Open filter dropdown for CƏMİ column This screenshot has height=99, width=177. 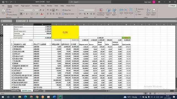[78, 45]
